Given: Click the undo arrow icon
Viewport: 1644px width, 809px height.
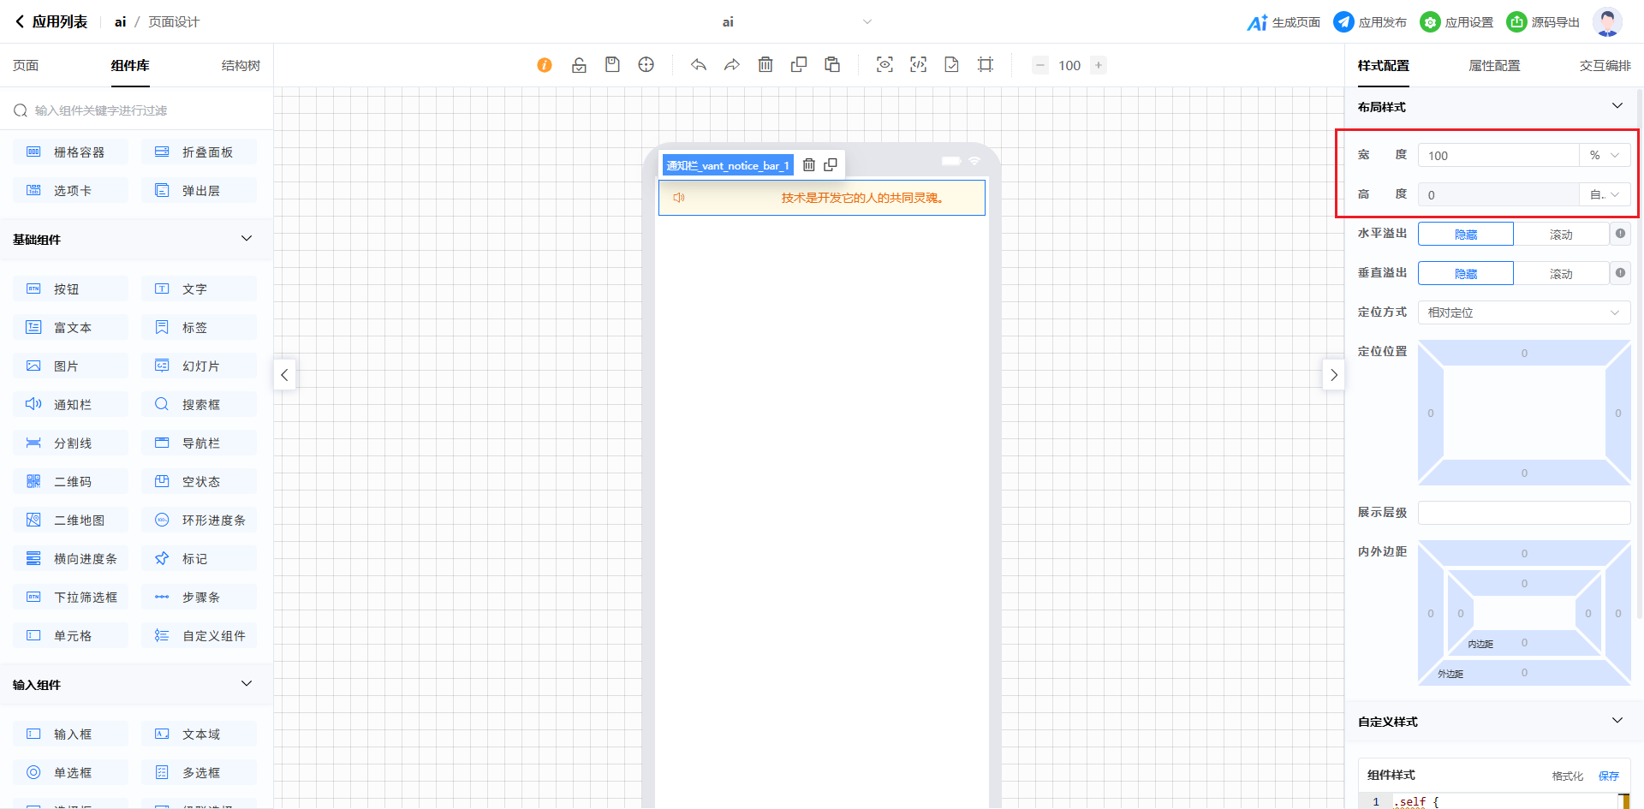Looking at the screenshot, I should 699,65.
